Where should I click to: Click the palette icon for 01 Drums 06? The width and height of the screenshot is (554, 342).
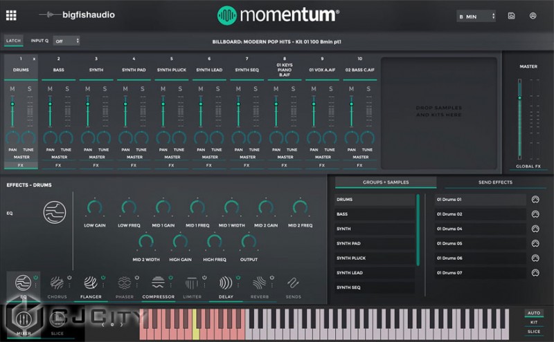535,258
